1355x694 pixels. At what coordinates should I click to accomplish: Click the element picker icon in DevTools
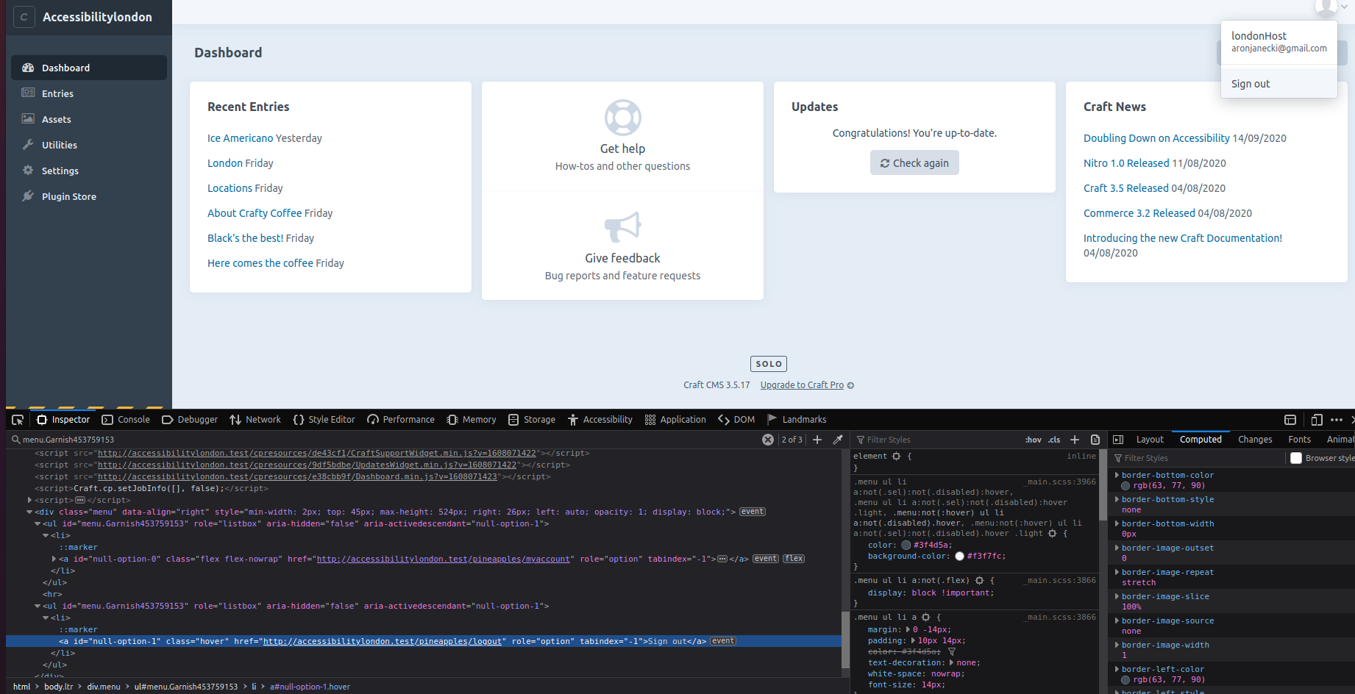pyautogui.click(x=18, y=420)
